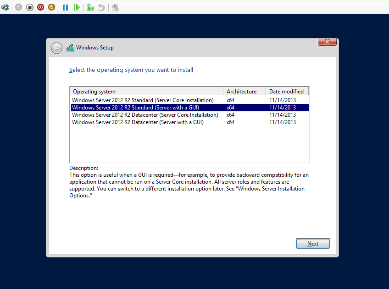Viewport: 389px width, 289px height.
Task: Reset the VM with the green play-bar icon
Action: pyautogui.click(x=77, y=7)
